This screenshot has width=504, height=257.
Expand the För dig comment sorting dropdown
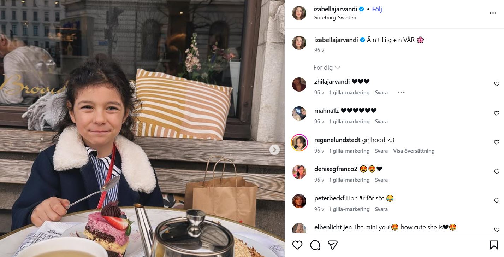pyautogui.click(x=327, y=68)
